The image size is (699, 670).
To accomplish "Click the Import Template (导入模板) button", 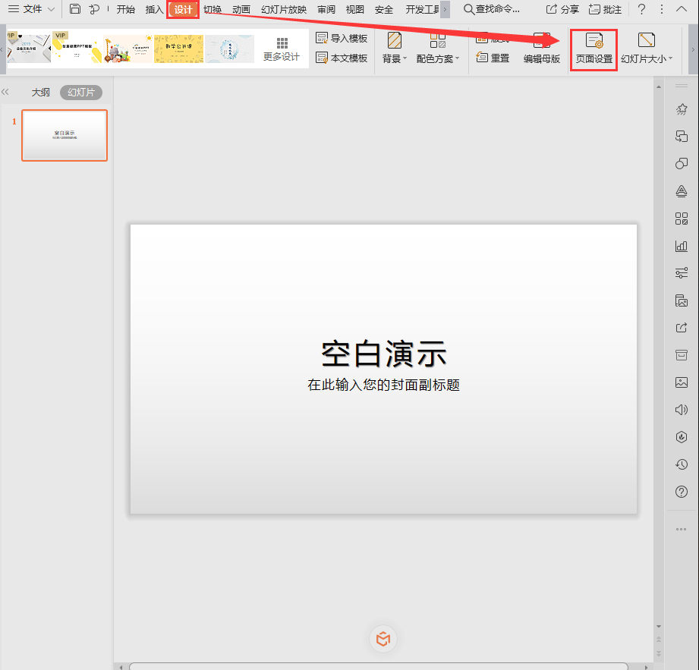I will pyautogui.click(x=342, y=38).
